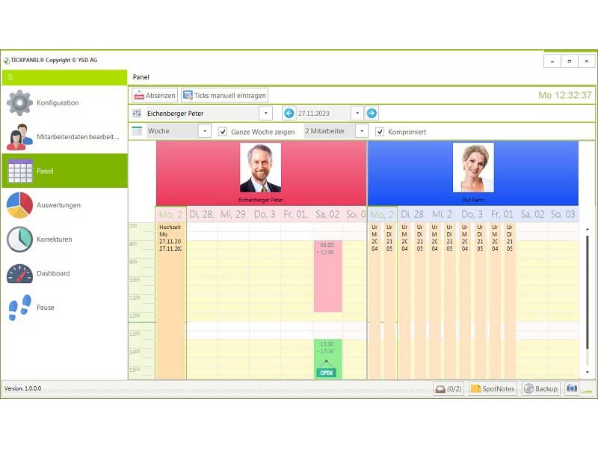Toggle Ganze Woche zeigen checkbox
Image resolution: width=598 pixels, height=449 pixels.
223,132
